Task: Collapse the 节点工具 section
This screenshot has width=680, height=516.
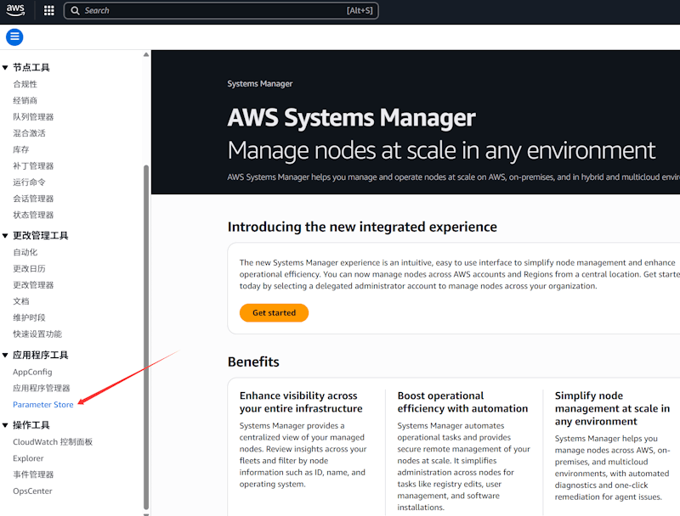Action: pyautogui.click(x=5, y=67)
